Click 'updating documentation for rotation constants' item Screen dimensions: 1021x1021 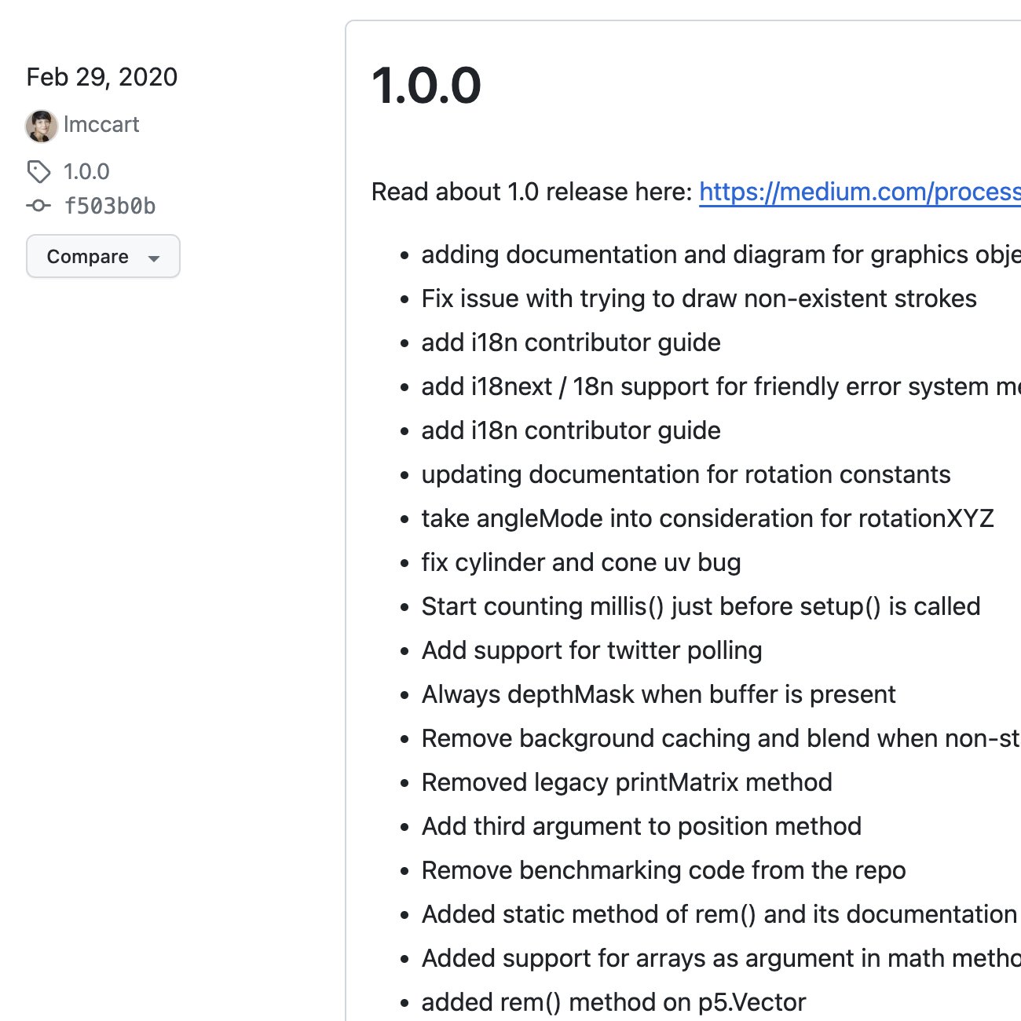(x=686, y=474)
